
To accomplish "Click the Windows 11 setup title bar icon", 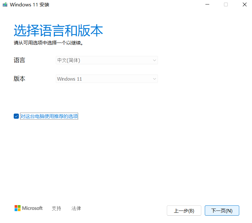I will pyautogui.click(x=5, y=4).
